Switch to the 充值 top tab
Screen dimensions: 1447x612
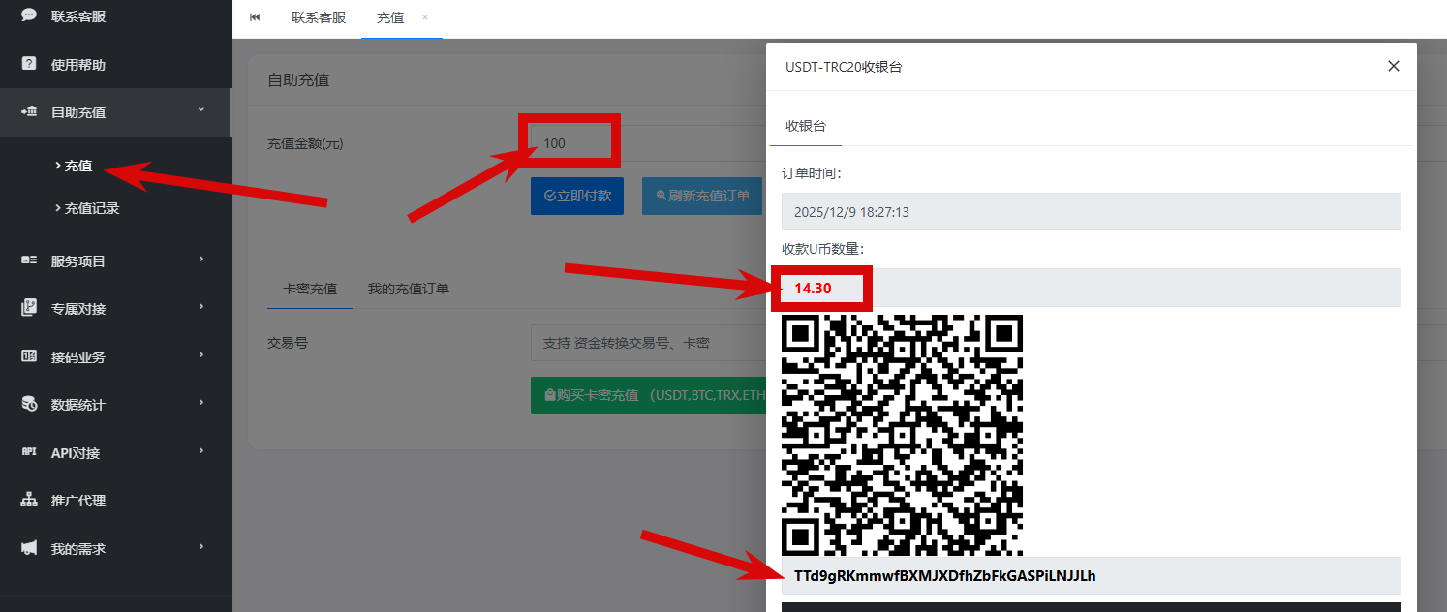point(390,17)
